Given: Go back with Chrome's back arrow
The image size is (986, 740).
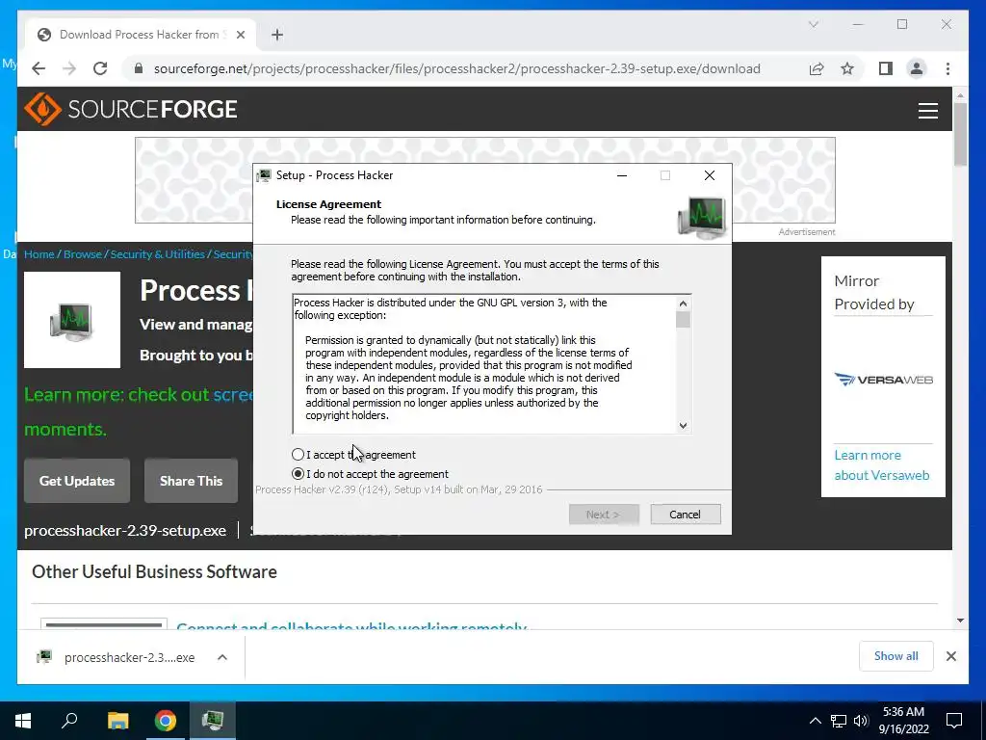Looking at the screenshot, I should tap(39, 68).
